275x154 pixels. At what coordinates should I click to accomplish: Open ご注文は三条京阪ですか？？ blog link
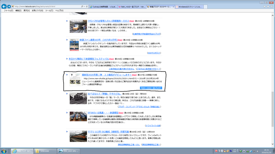pos(148,69)
